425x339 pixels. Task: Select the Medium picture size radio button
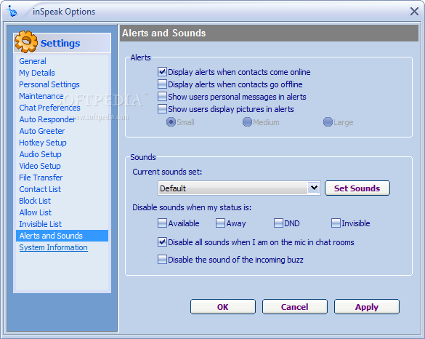coord(247,122)
